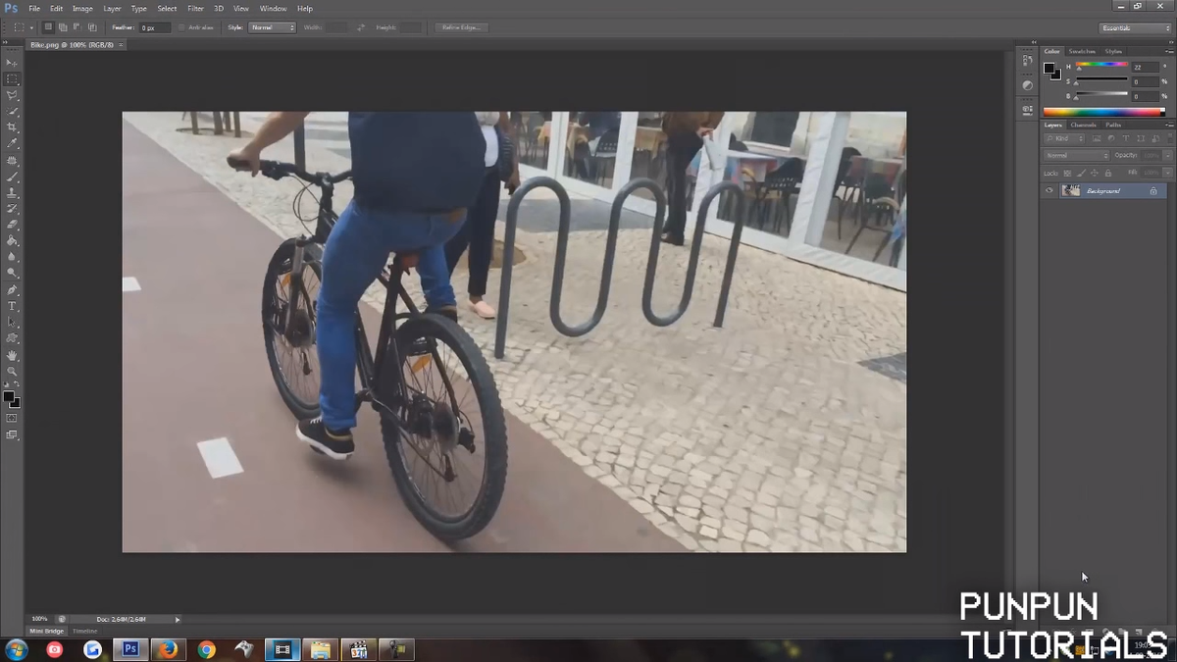The image size is (1177, 662).
Task: Open the Color panel options menu
Action: tap(1168, 51)
